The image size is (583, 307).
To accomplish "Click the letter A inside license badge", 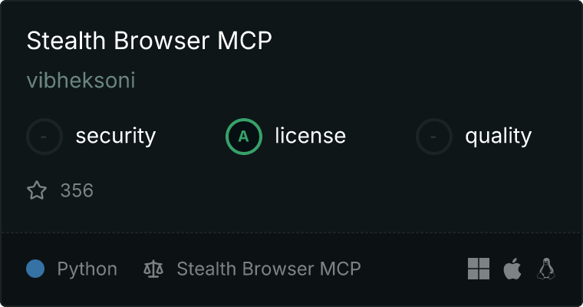I will click(x=243, y=137).
